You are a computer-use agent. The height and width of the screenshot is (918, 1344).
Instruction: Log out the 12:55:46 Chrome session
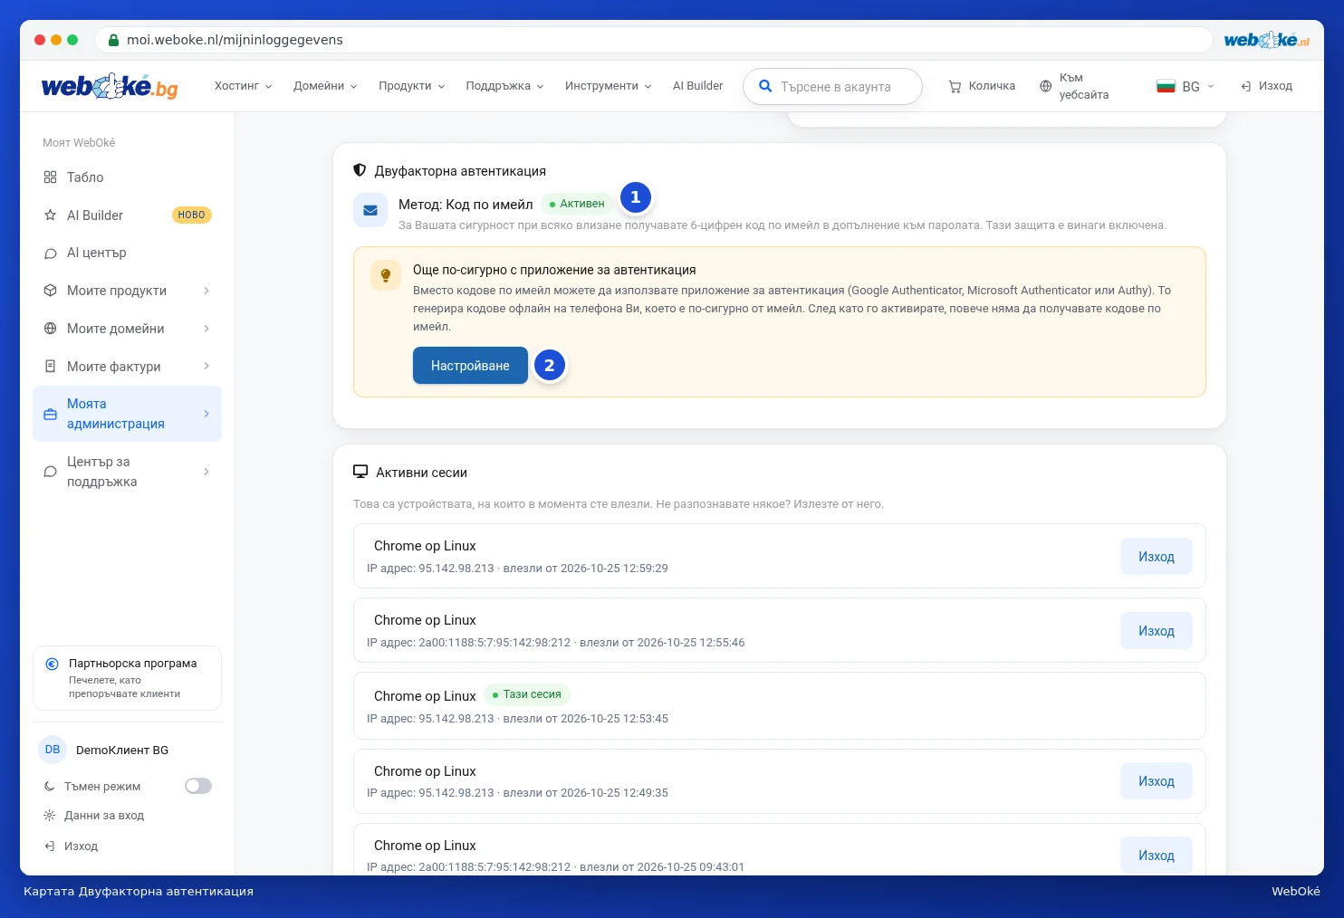[1157, 631]
